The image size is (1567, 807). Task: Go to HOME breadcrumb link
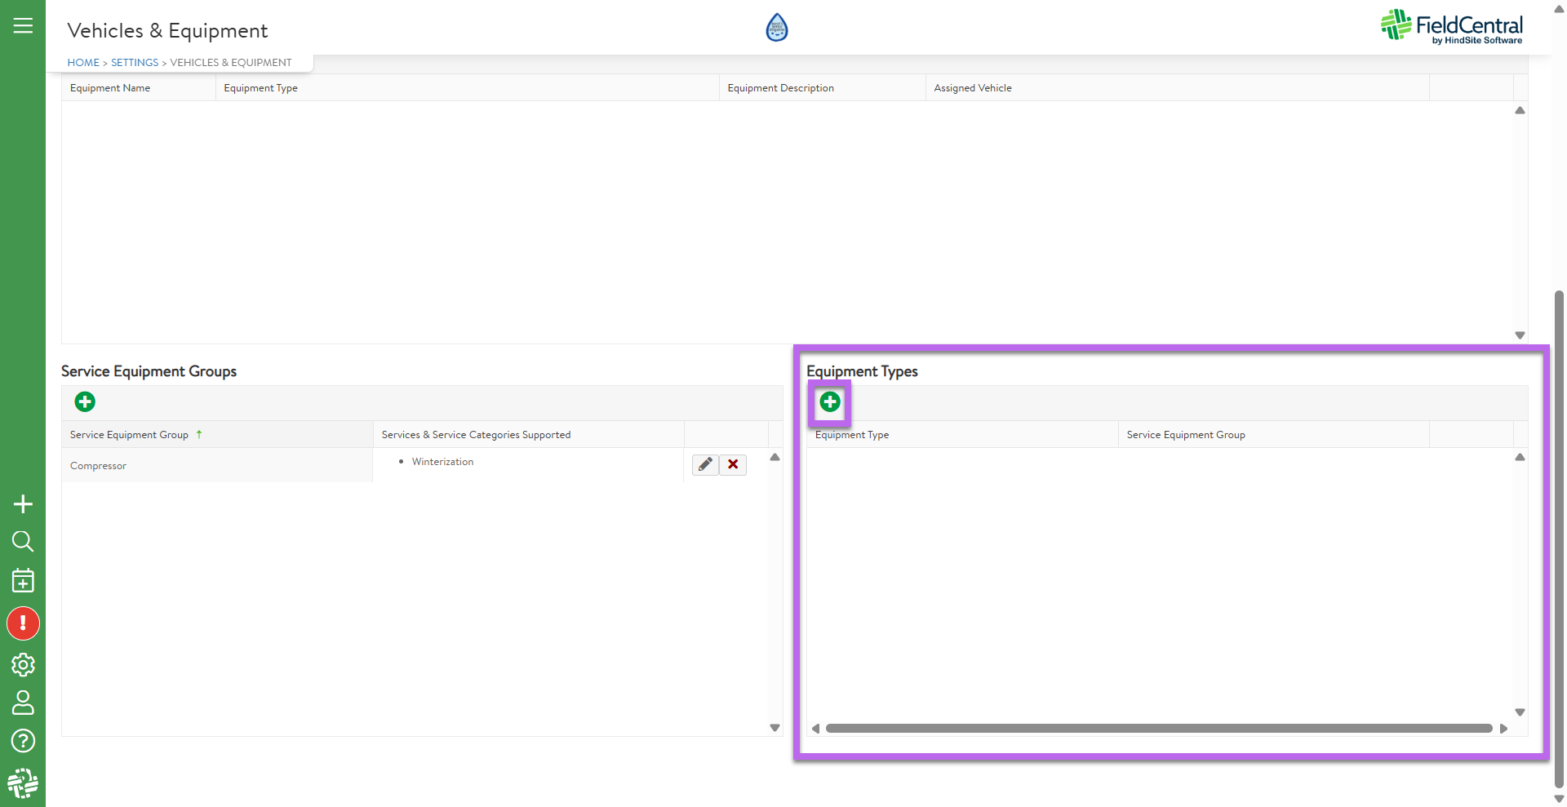pos(83,63)
